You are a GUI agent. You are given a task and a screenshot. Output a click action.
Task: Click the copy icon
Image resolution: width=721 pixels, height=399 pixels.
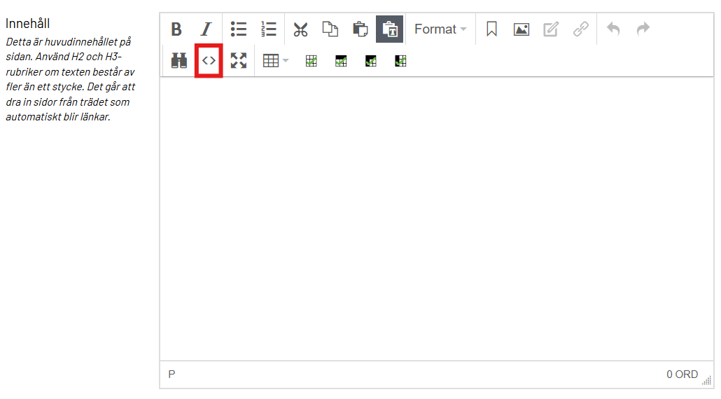tap(330, 29)
